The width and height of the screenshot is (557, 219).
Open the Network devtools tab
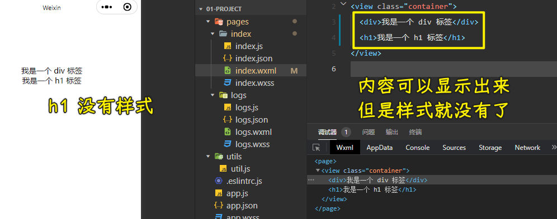(527, 148)
